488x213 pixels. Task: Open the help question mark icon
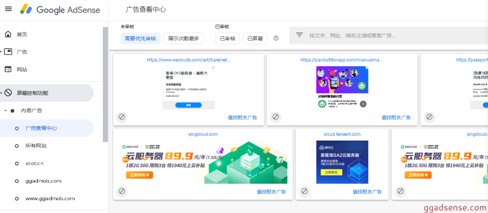276,38
